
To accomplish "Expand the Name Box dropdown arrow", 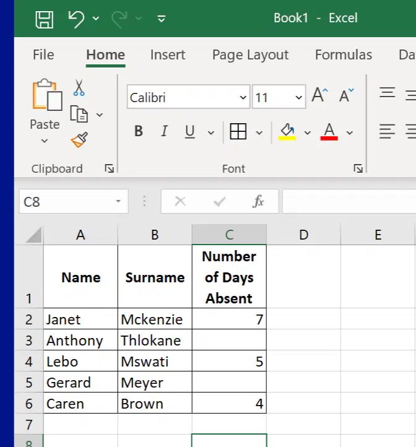I will click(118, 201).
